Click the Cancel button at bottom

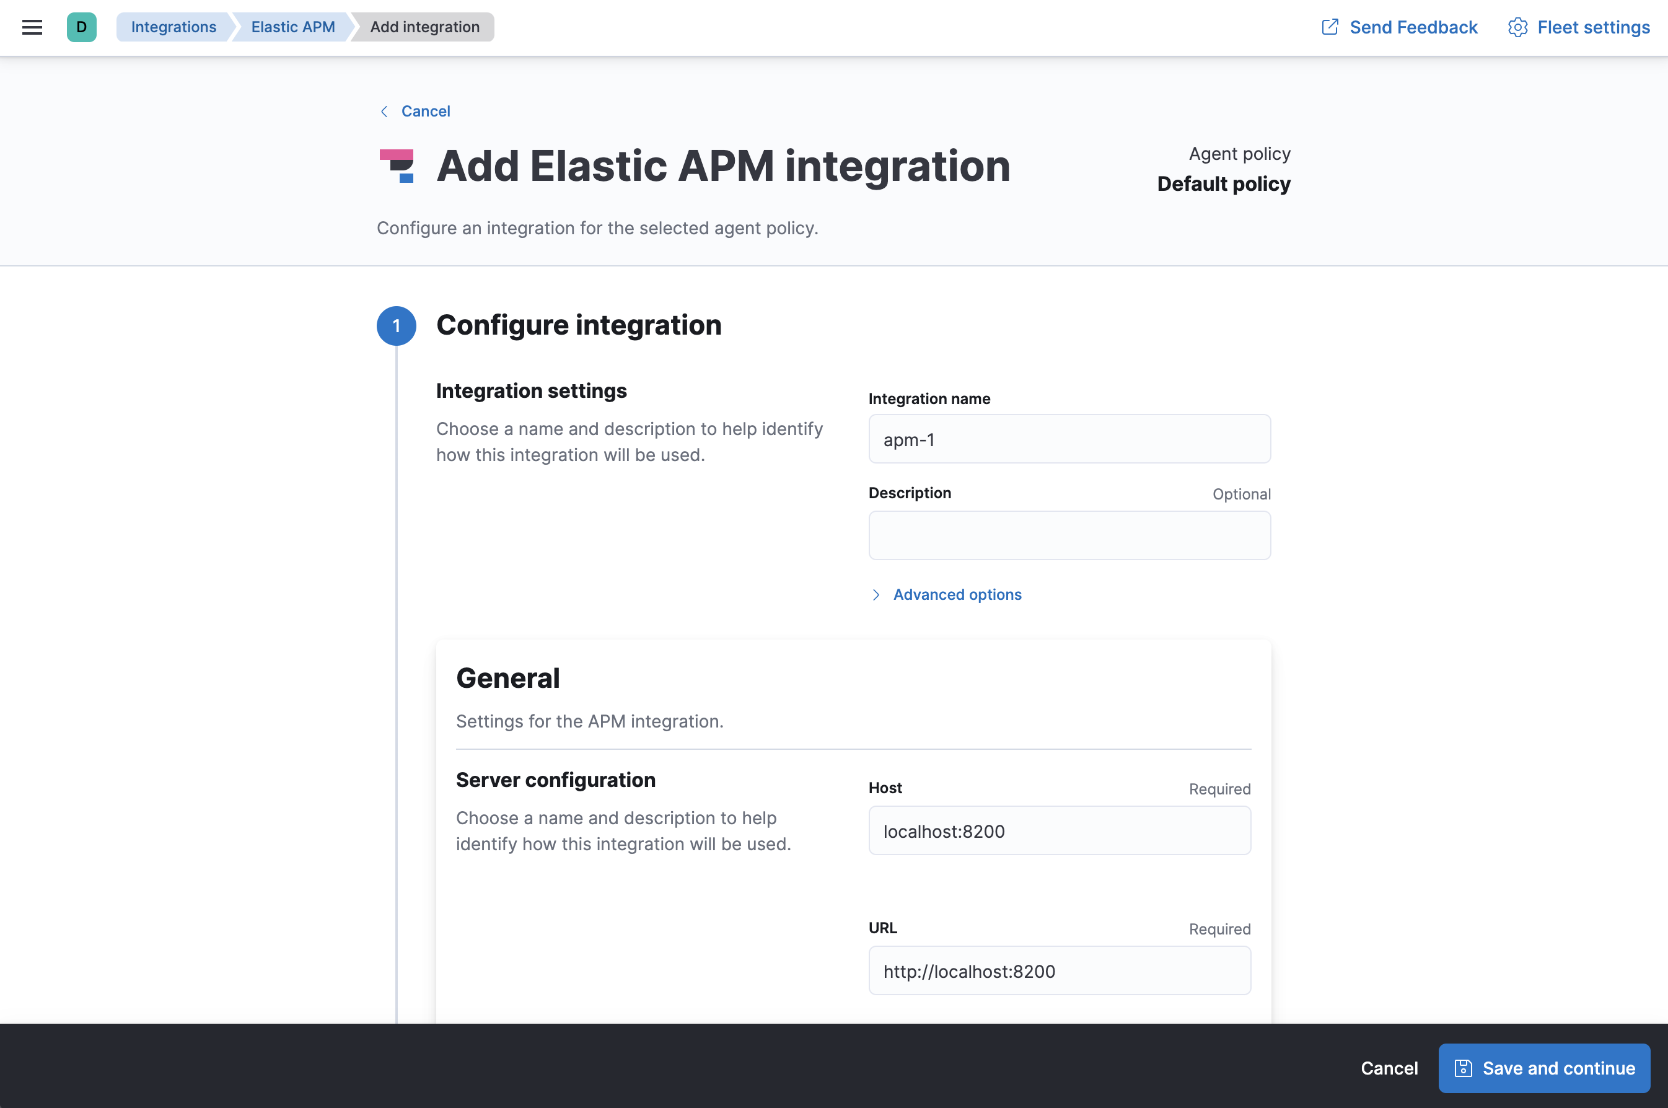(x=1389, y=1067)
